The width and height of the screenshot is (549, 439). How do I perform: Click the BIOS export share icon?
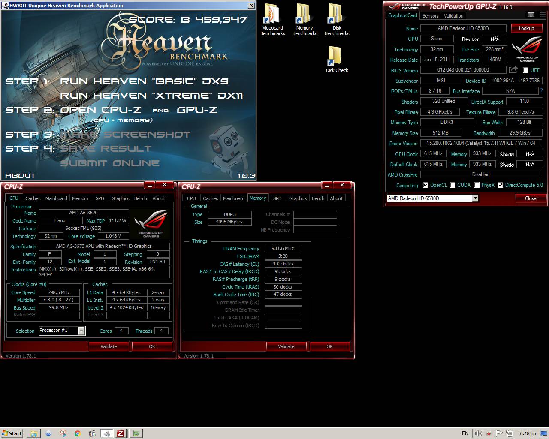(x=513, y=69)
